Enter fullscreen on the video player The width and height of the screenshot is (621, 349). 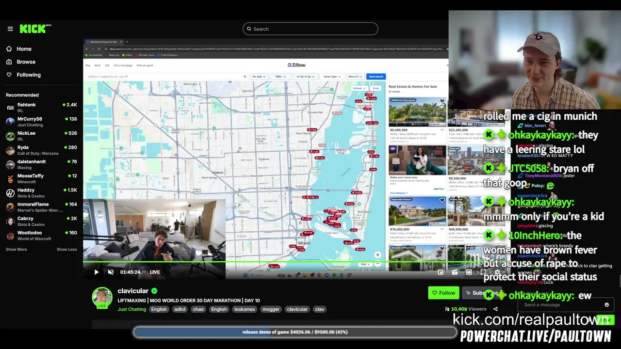[483, 272]
